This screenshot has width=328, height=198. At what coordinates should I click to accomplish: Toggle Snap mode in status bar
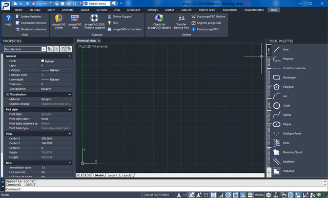click(206, 195)
